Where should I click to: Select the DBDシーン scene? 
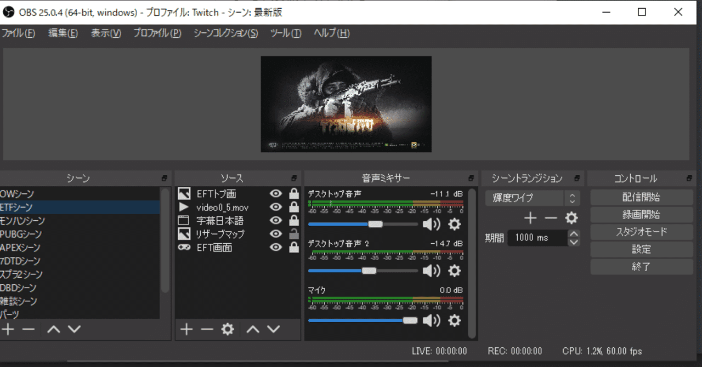[x=80, y=288]
